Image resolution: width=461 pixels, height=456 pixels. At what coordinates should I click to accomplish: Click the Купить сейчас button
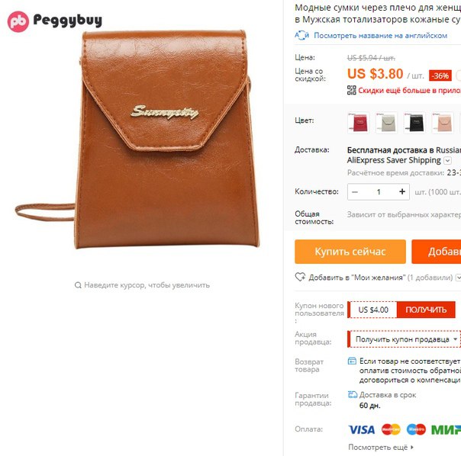click(350, 252)
